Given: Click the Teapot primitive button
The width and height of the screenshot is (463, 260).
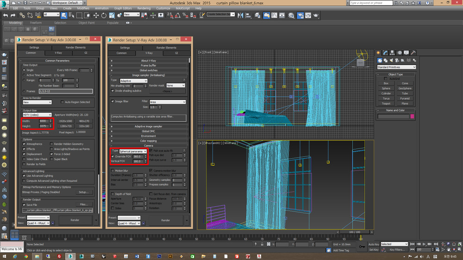Looking at the screenshot, I should click(x=386, y=104).
